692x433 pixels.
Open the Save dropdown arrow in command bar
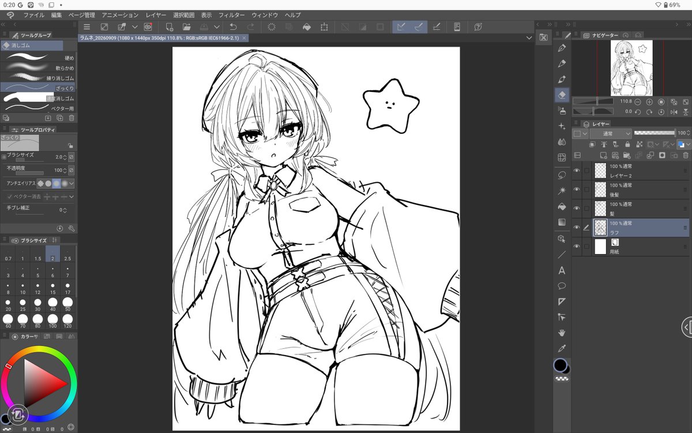[216, 27]
